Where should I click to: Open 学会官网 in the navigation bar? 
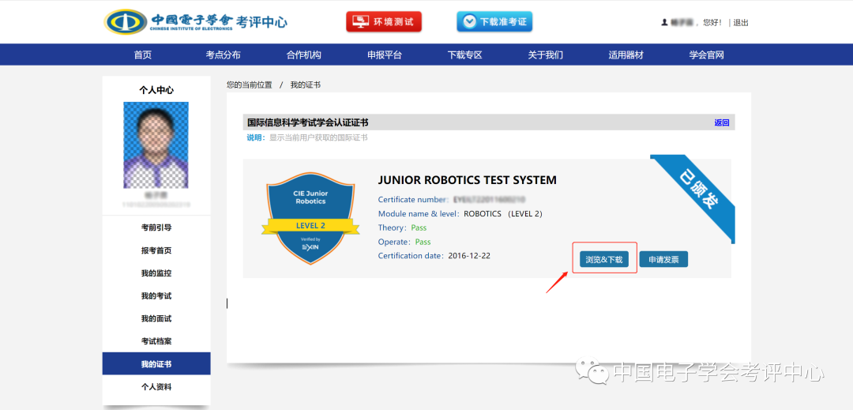coord(707,55)
